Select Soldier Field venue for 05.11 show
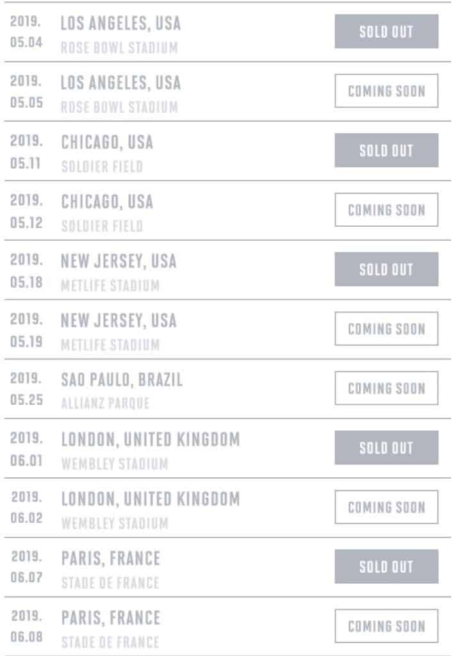Screen dimensions: 455x656 tap(102, 167)
